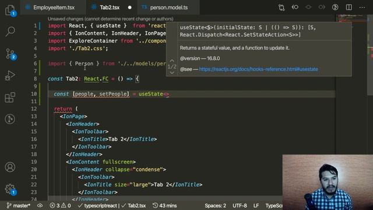This screenshot has height=210, width=373.
Task: Click the IonPage opening tag on line 13
Action: [73, 117]
